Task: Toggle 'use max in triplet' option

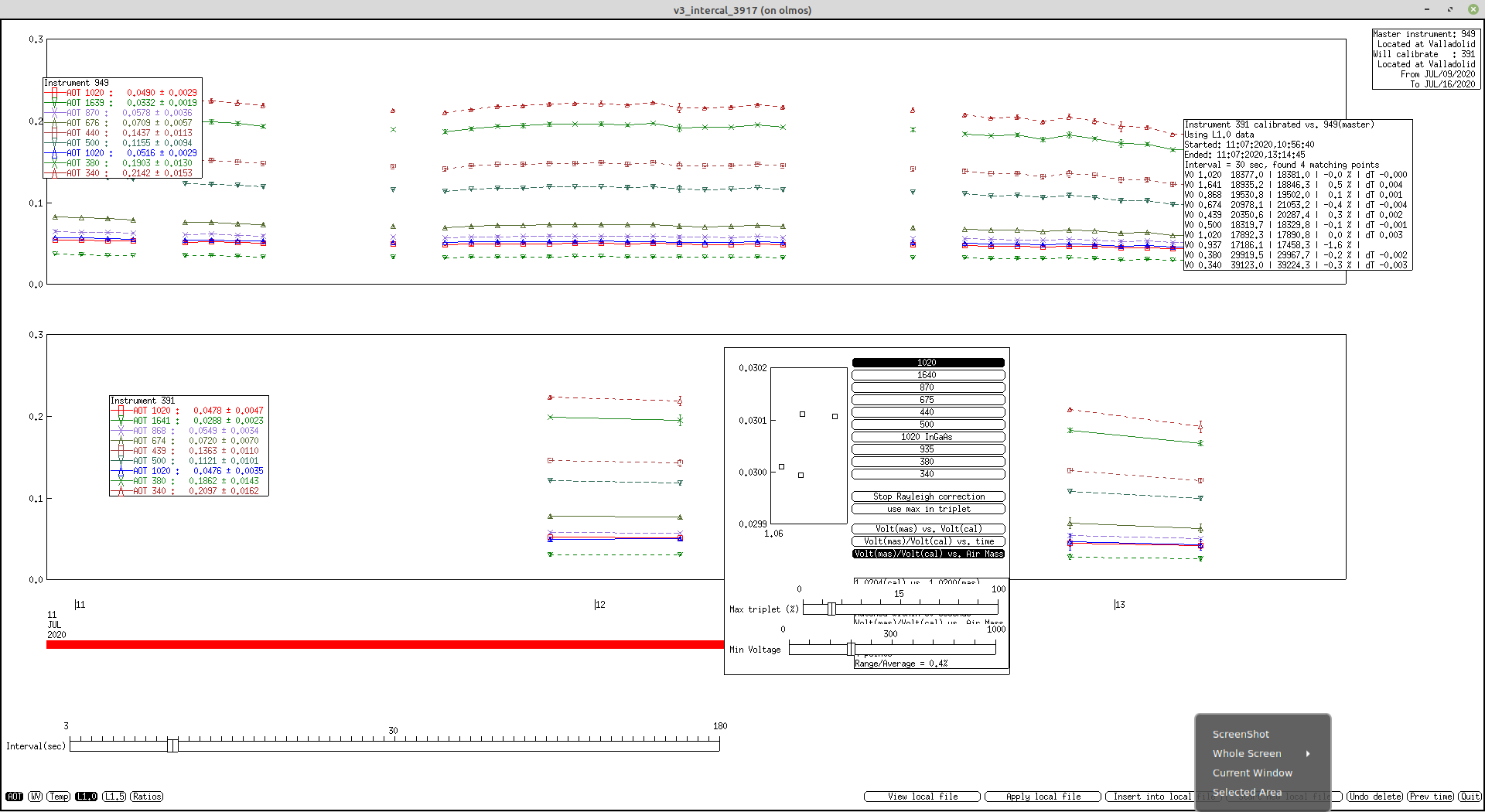Action: pyautogui.click(x=928, y=509)
